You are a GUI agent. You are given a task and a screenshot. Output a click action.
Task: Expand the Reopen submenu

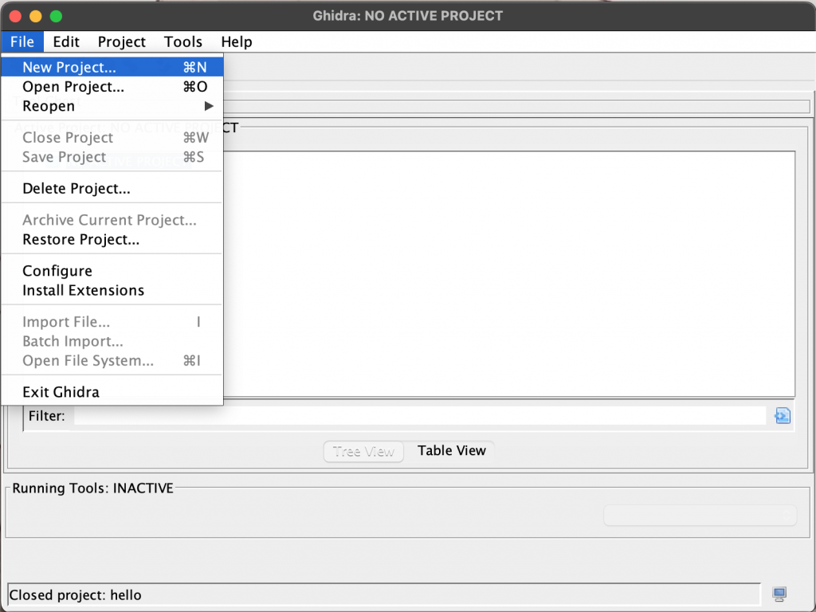click(112, 106)
